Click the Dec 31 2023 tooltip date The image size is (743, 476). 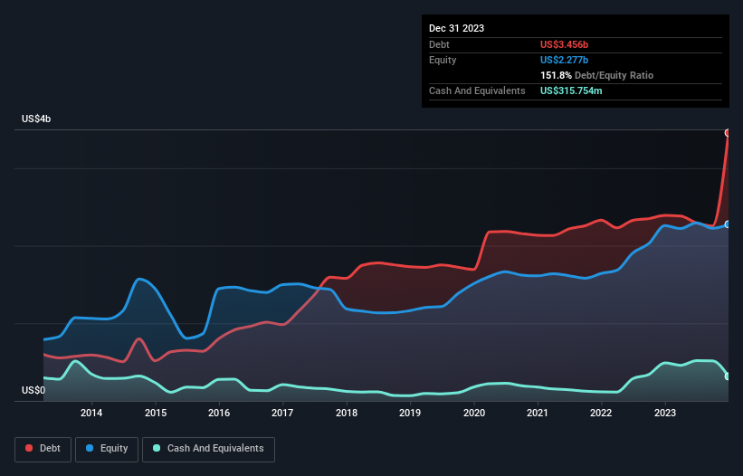point(456,28)
